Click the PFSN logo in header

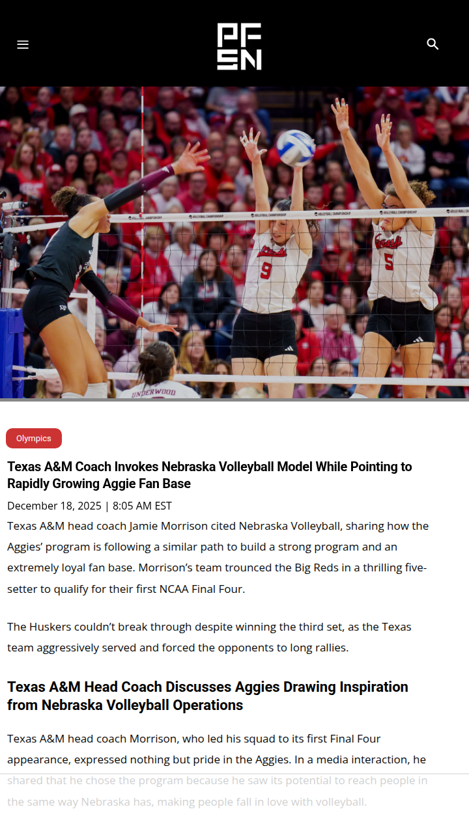(239, 46)
